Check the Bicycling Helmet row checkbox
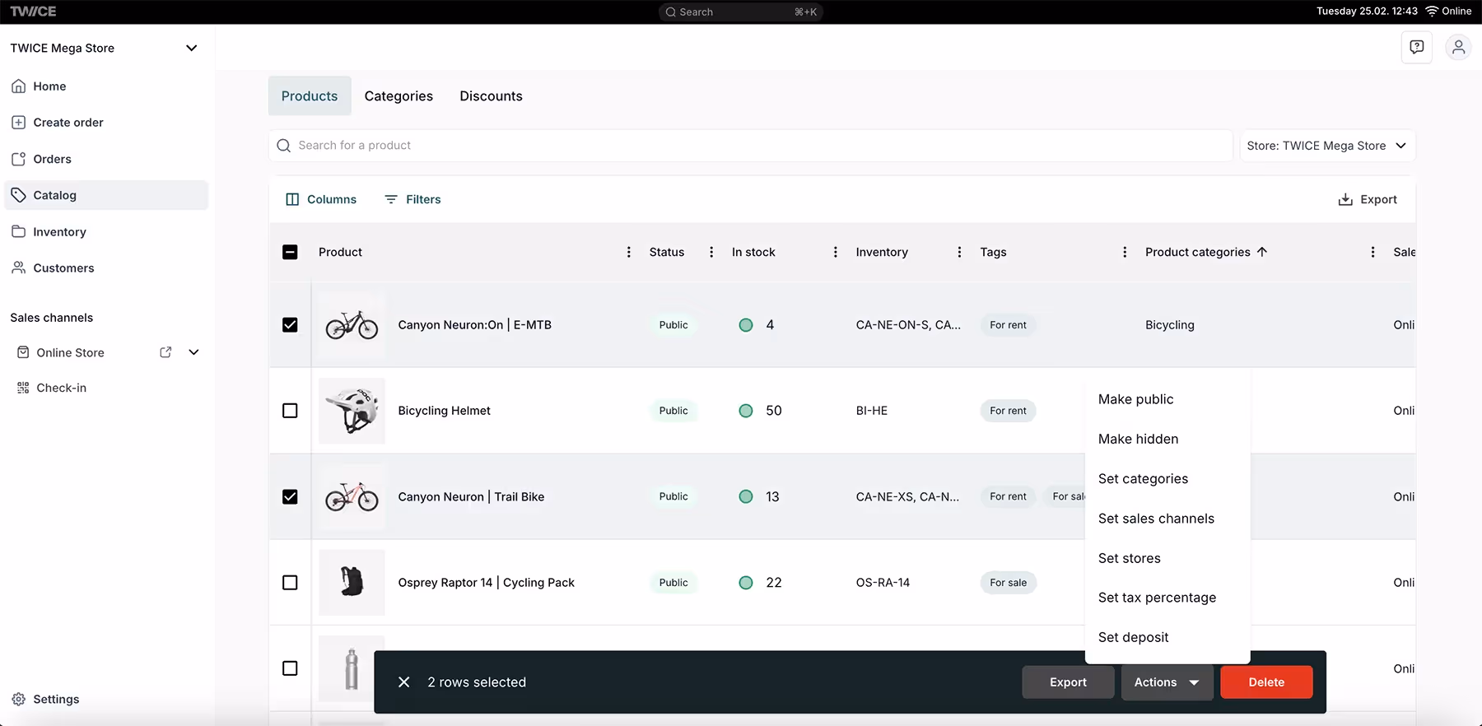The image size is (1482, 726). coord(290,411)
